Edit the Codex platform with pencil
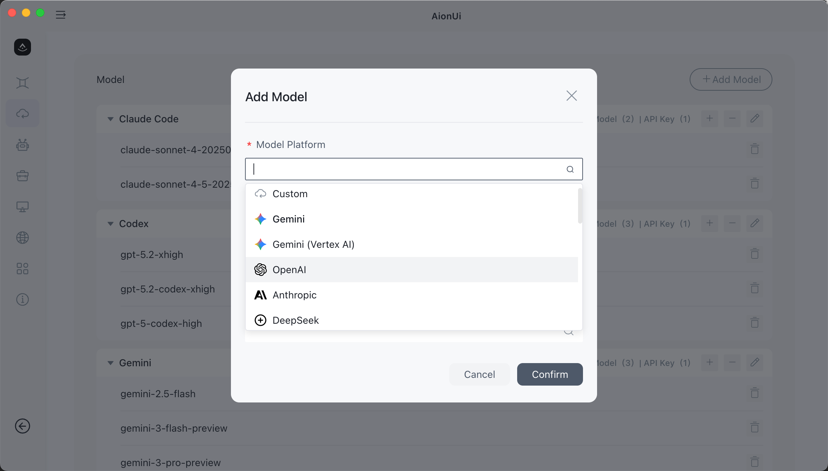 755,223
